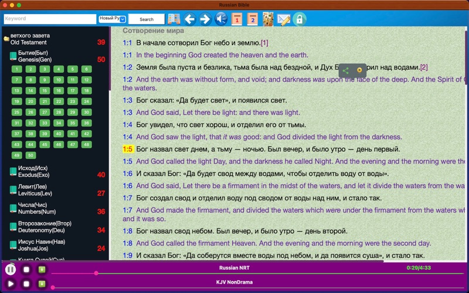Click the Russian NRT progress slider knob
Screen dimensions: 469x293
click(x=96, y=273)
